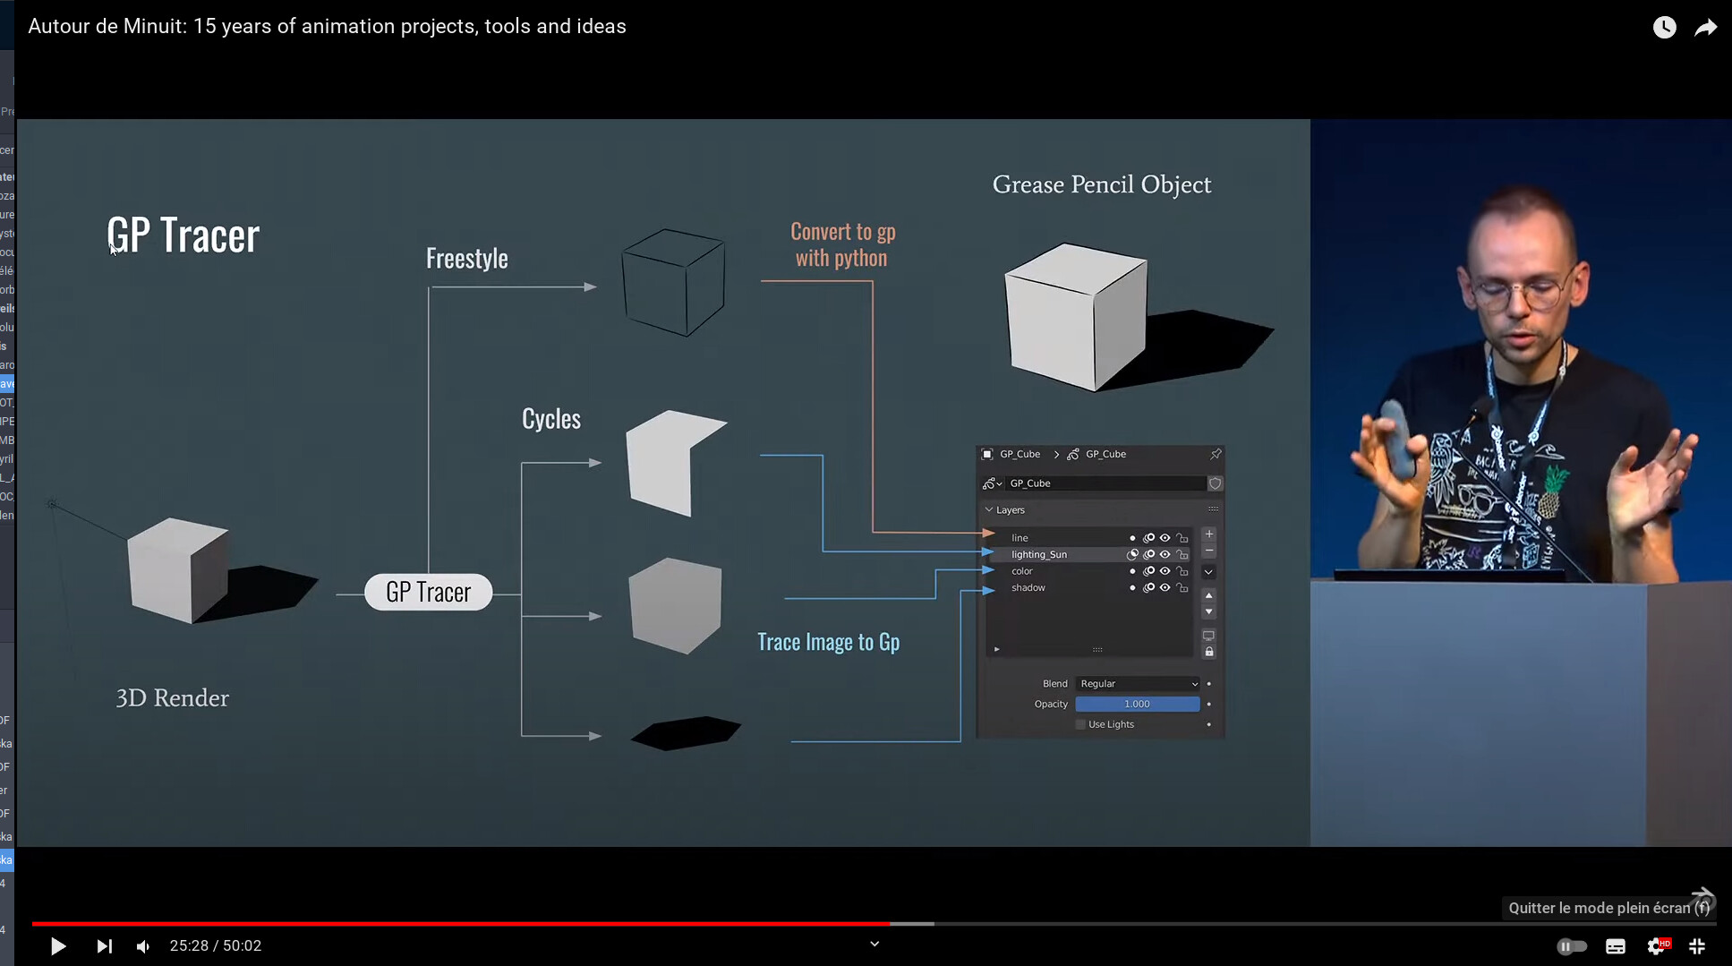1732x966 pixels.
Task: Seek on the red progress bar
Action: [x=461, y=923]
